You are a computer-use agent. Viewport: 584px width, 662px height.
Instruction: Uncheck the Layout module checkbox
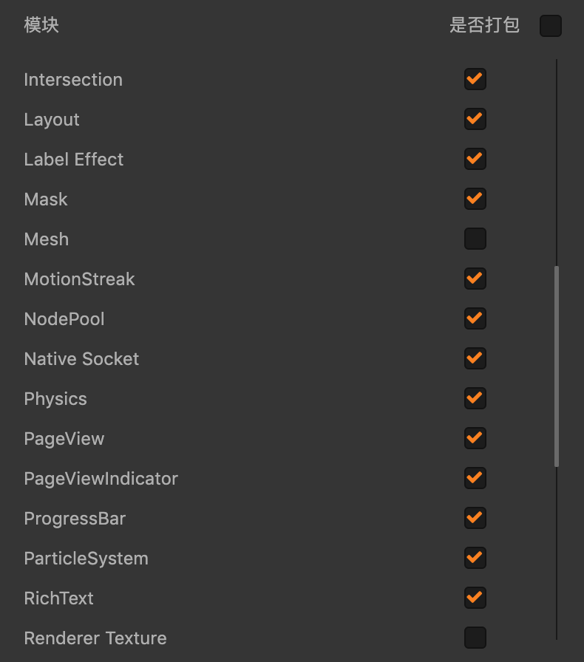[475, 119]
